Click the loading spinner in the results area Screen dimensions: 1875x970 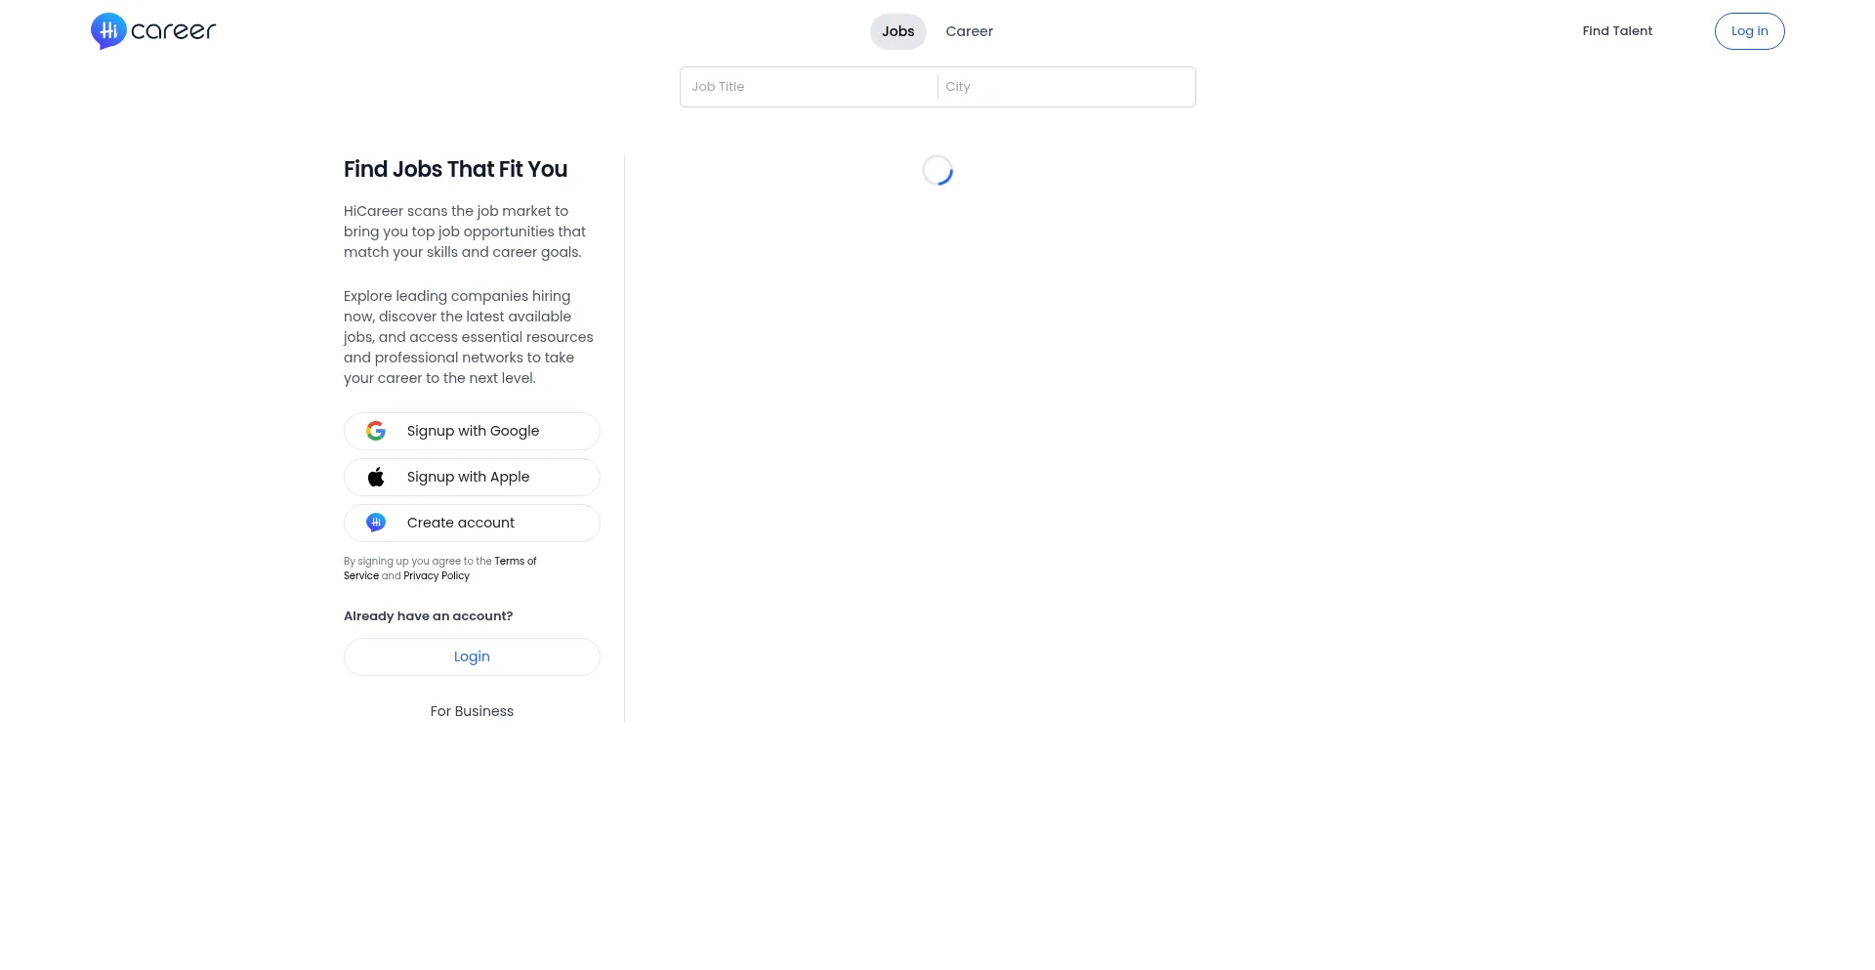tap(937, 169)
